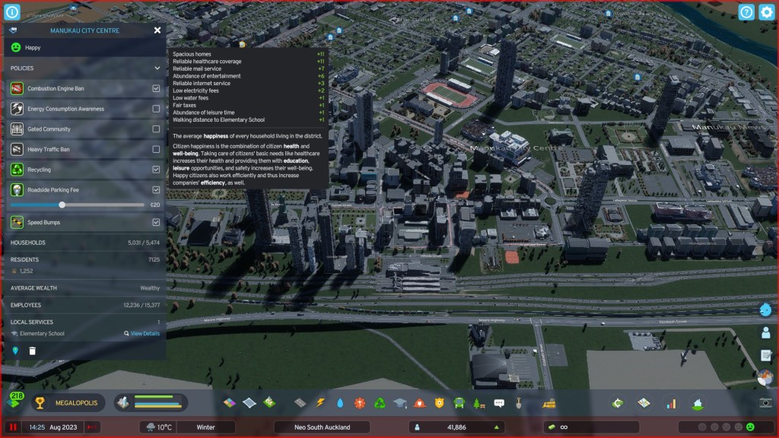This screenshot has width=779, height=438.
Task: Open the city statistics bar chart
Action: pyautogui.click(x=671, y=403)
